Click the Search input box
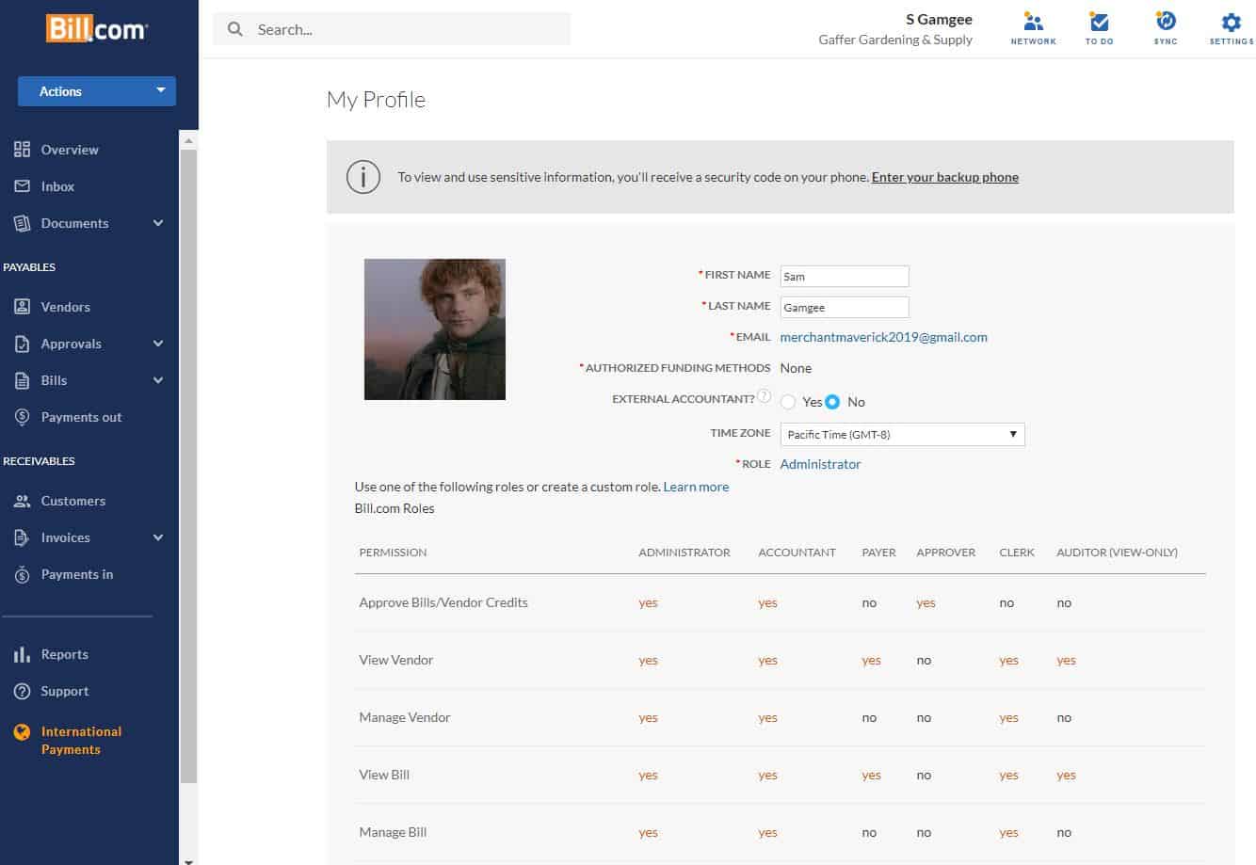1256x865 pixels. click(x=392, y=29)
